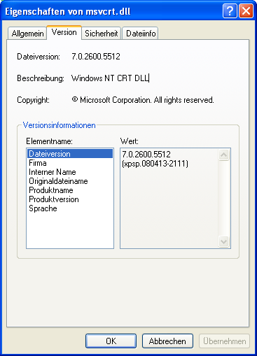Activate the Version tab
The width and height of the screenshot is (257, 356).
pyautogui.click(x=64, y=32)
